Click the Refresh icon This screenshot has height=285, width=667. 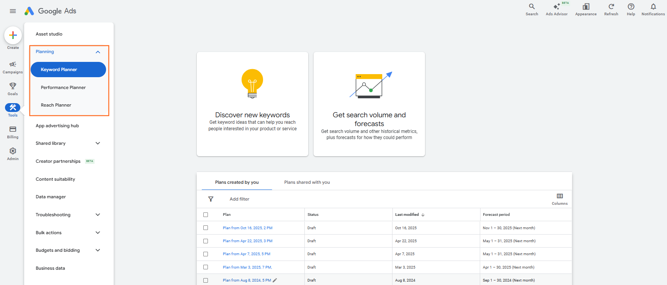tap(611, 6)
